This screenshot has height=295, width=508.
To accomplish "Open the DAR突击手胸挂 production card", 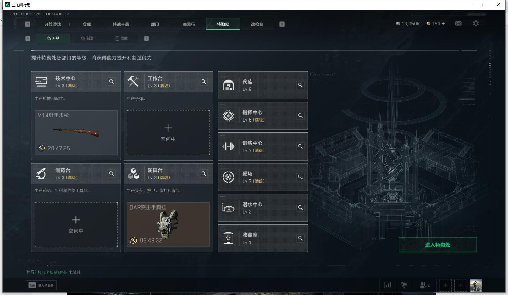I will (168, 225).
